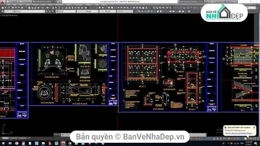The height and width of the screenshot is (146, 260).
Task: Click the Save icon in Quick Access toolbar
Action: (14, 2)
